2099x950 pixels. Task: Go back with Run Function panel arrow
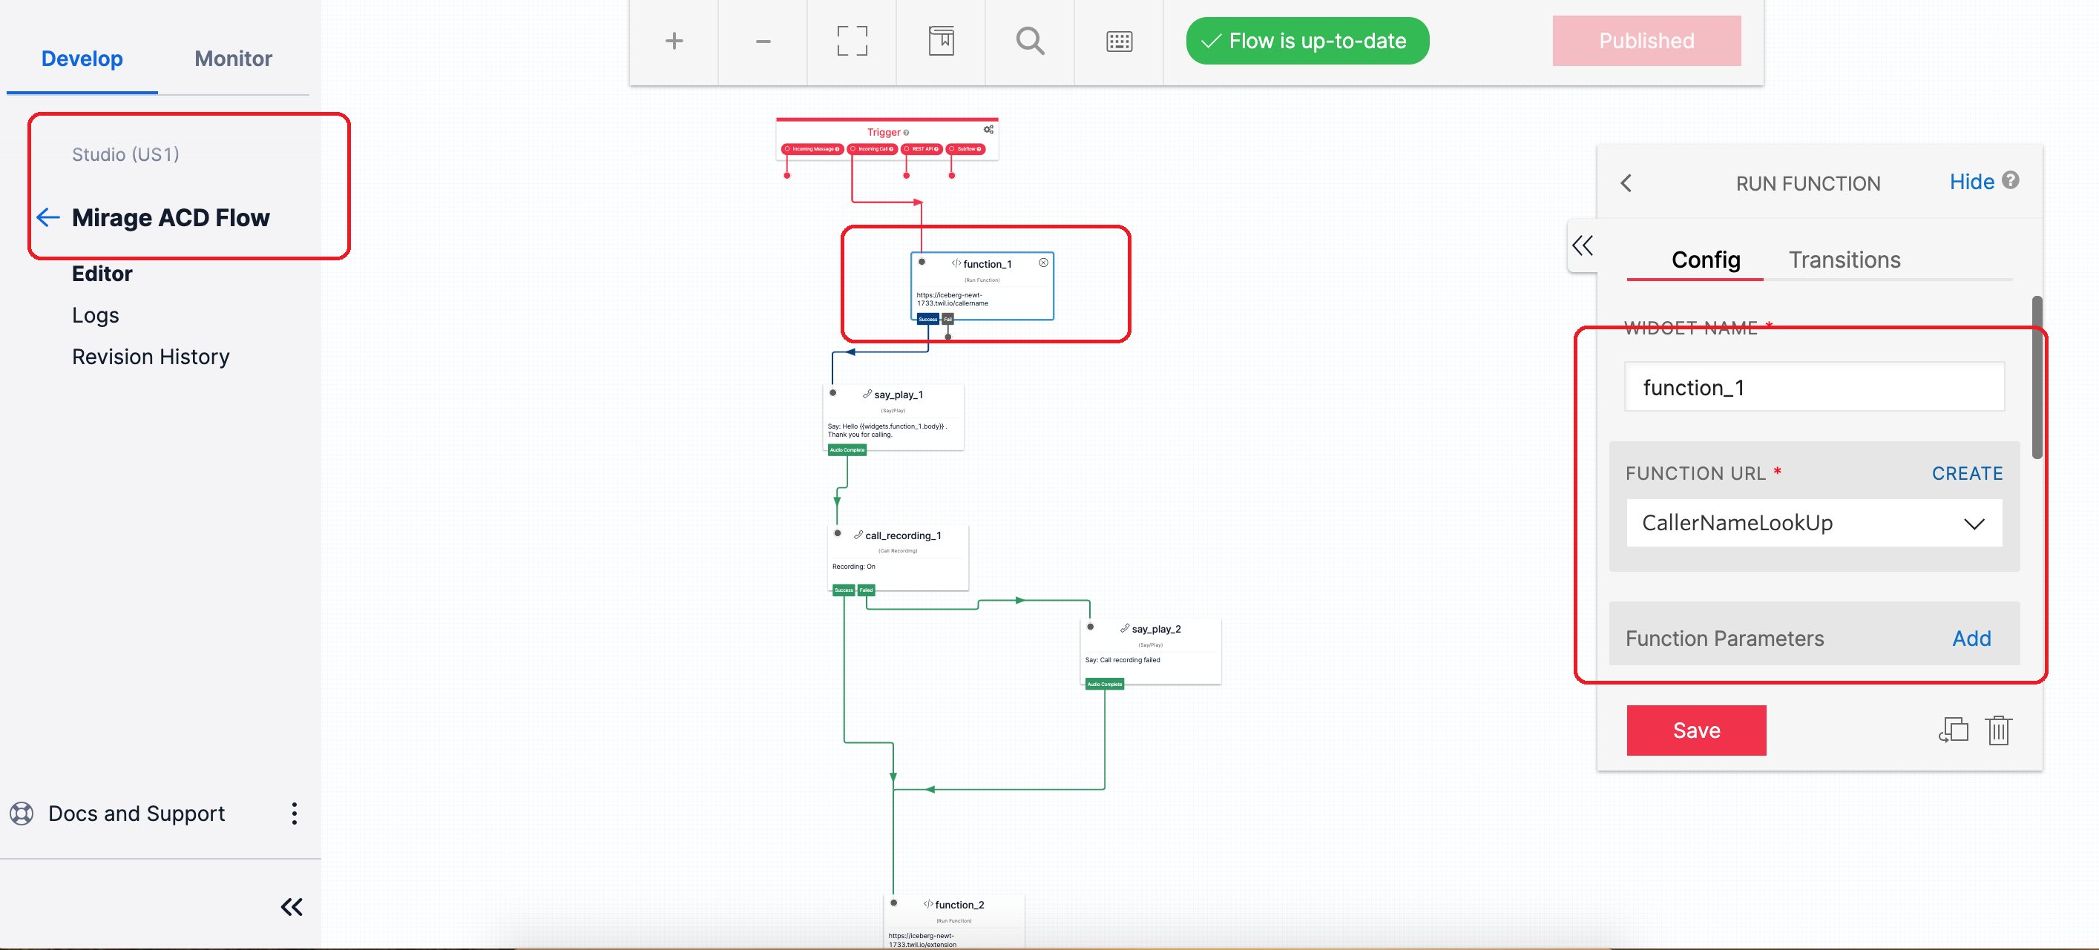click(x=1626, y=183)
